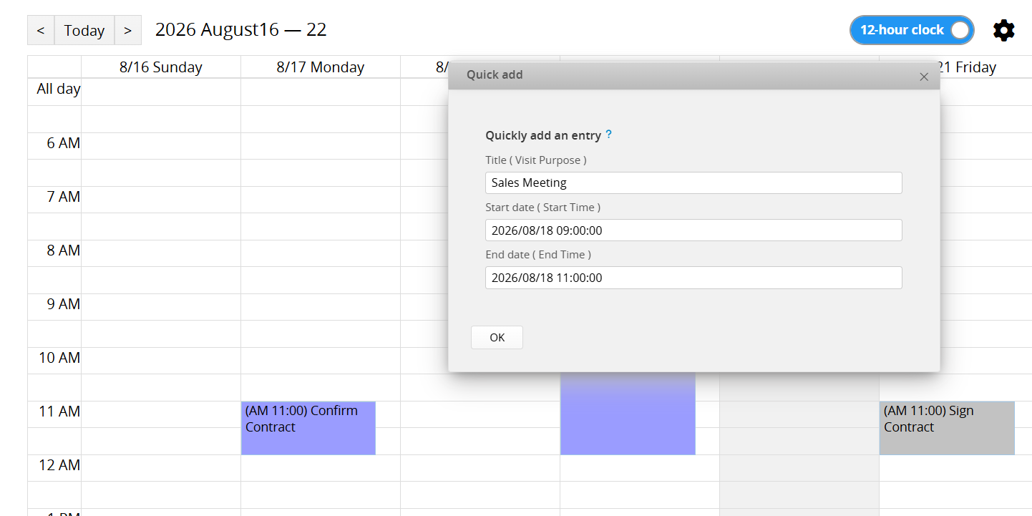Open the settings gear icon

pos(1004,30)
